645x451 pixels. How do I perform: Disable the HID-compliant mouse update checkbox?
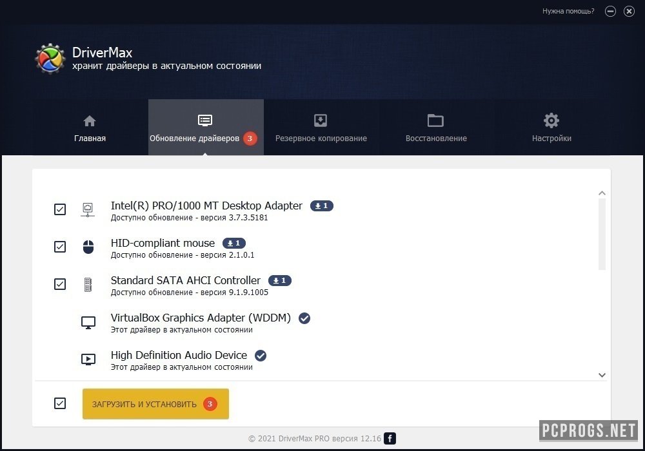59,247
